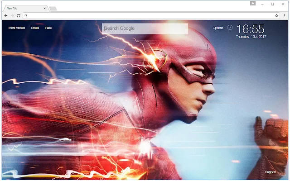Screen dimensions: 290x181
Task: Bookmark this page with the star icon
Action: click(x=276, y=16)
